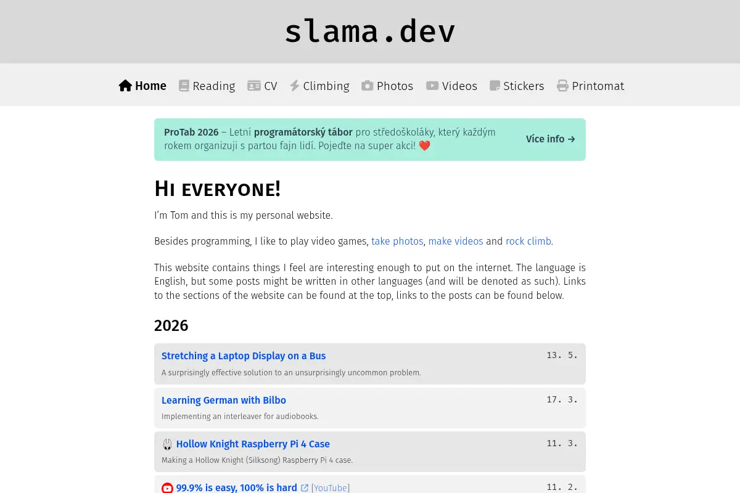Click the printer icon beside Printomat

[562, 86]
